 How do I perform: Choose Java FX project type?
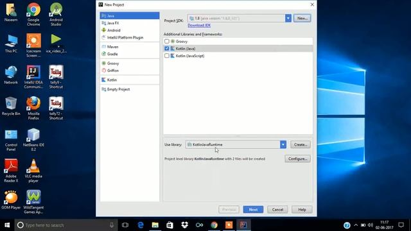(130, 23)
